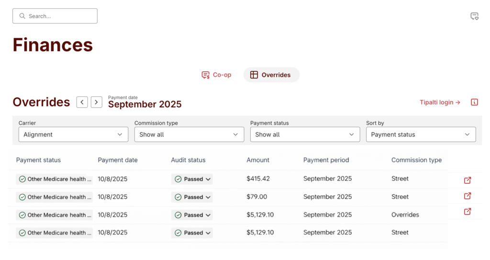Open external link for Overrides commission row

click(x=468, y=211)
